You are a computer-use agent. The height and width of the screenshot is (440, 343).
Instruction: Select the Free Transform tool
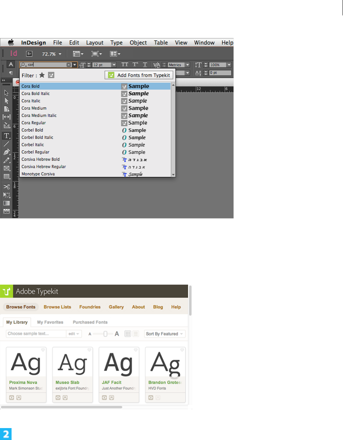(x=7, y=195)
